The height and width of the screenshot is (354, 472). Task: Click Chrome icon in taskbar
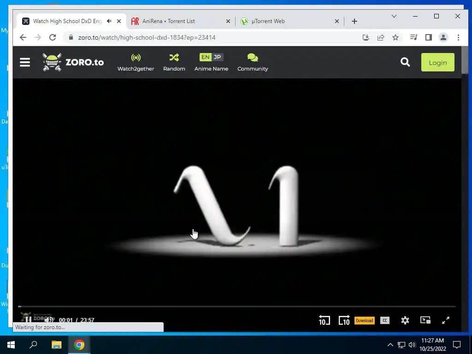click(x=79, y=345)
